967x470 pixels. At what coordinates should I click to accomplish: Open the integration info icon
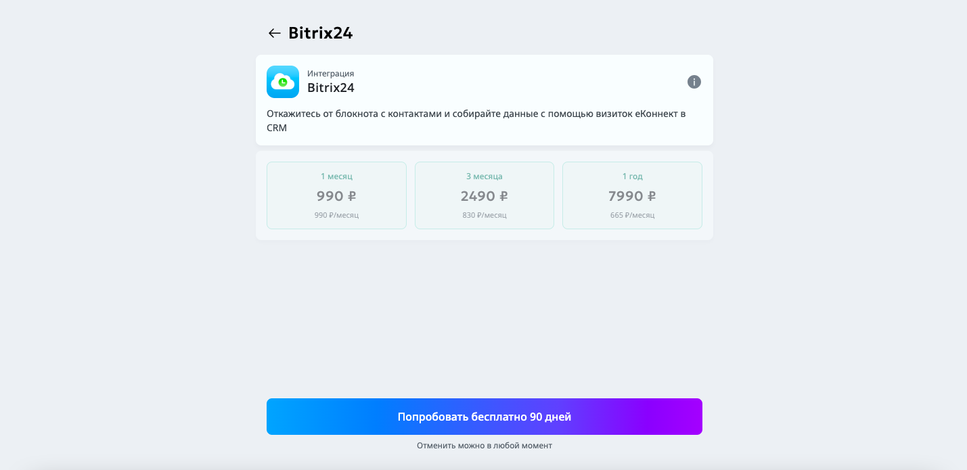pos(694,82)
